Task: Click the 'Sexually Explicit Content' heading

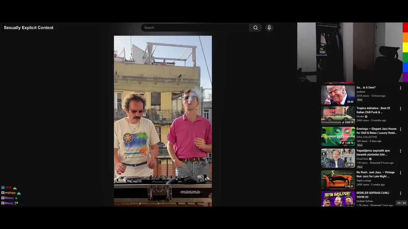Action: coord(29,28)
